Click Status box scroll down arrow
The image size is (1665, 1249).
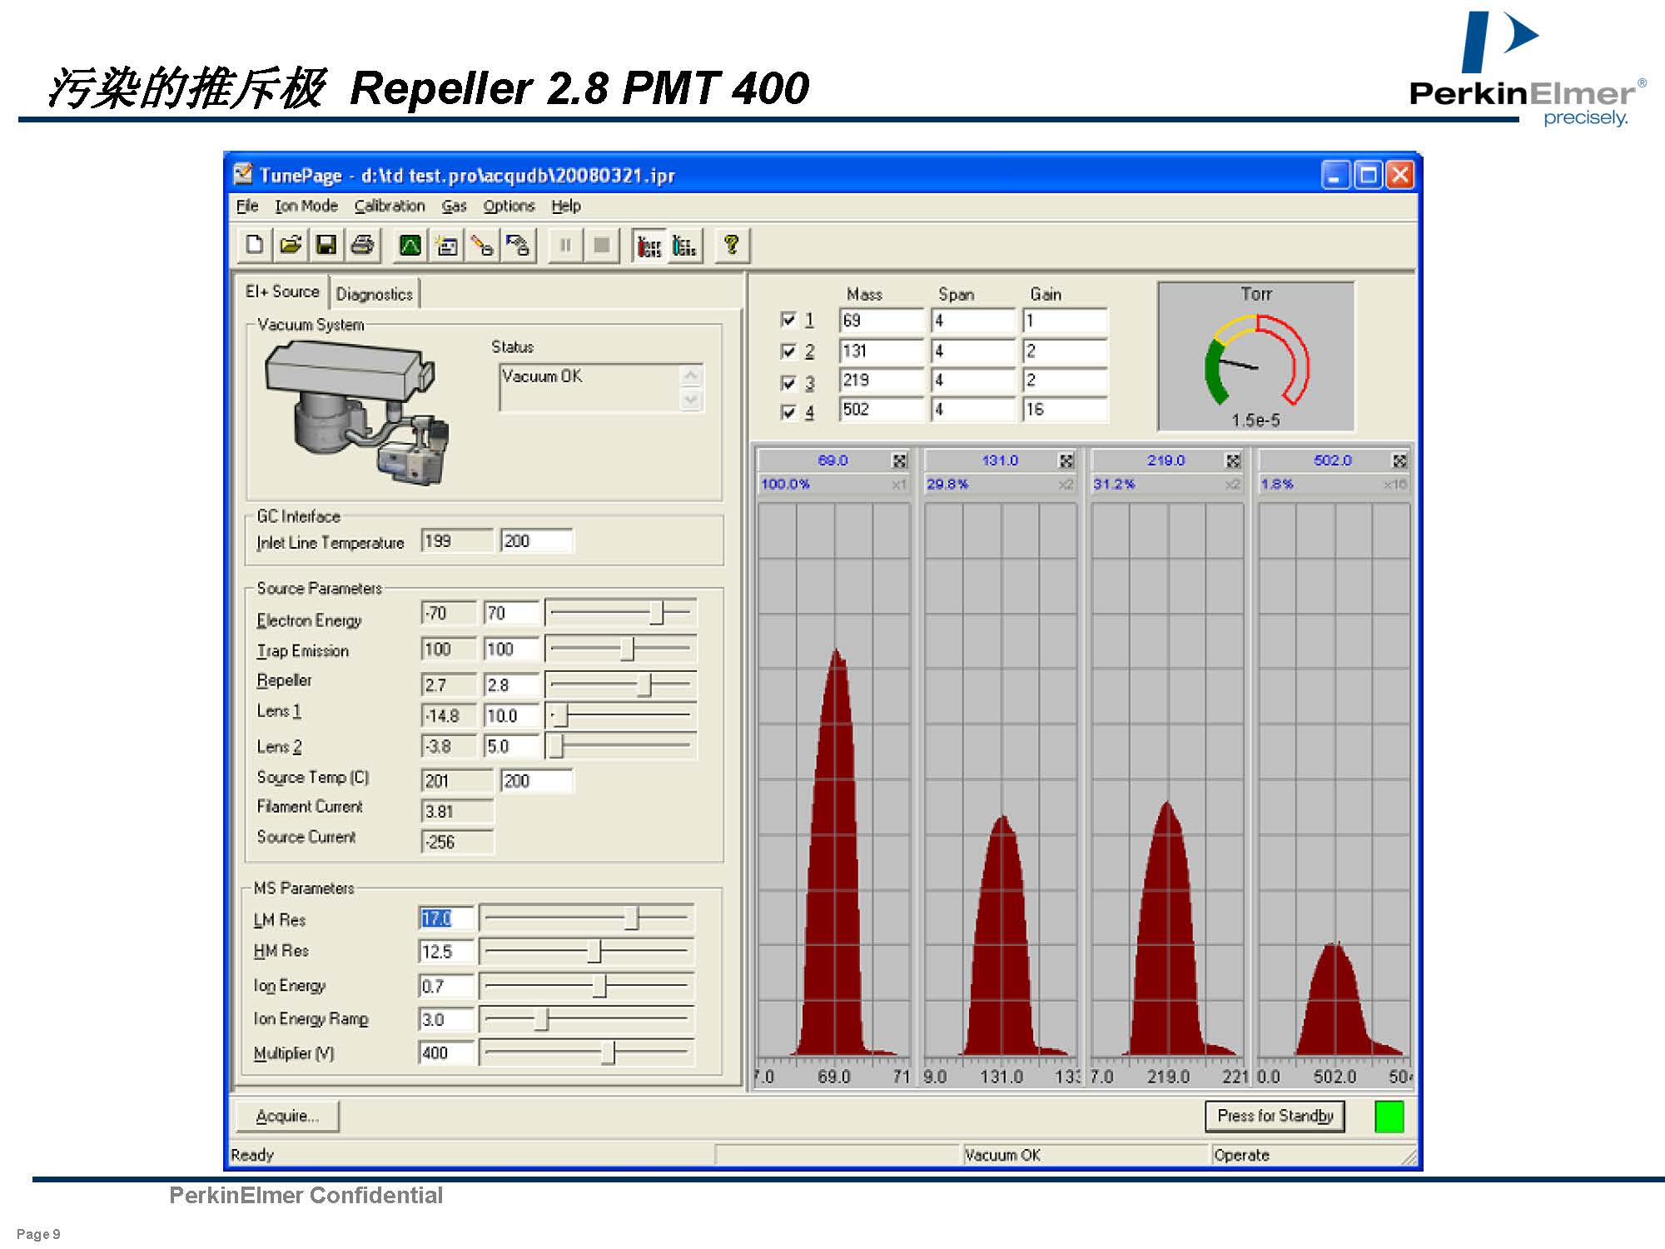690,400
